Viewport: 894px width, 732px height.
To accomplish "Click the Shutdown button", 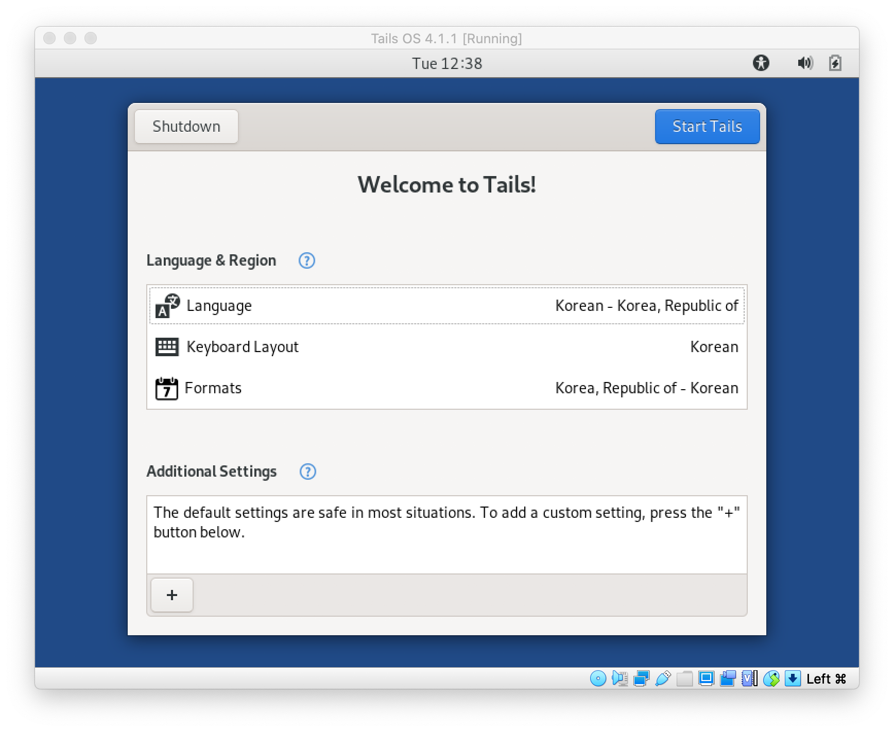I will tap(186, 127).
